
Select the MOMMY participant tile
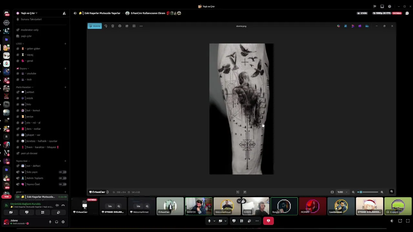pos(312,206)
